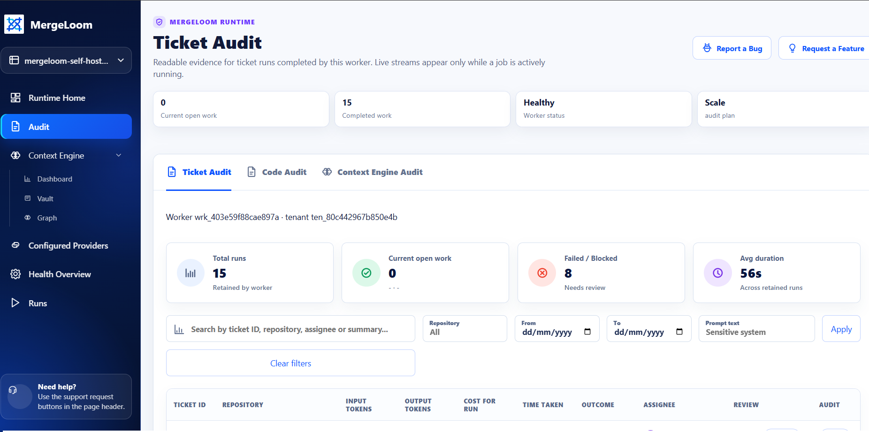Click the Context Engine Audit tab brain icon
Viewport: 869px width, 432px height.
[327, 172]
